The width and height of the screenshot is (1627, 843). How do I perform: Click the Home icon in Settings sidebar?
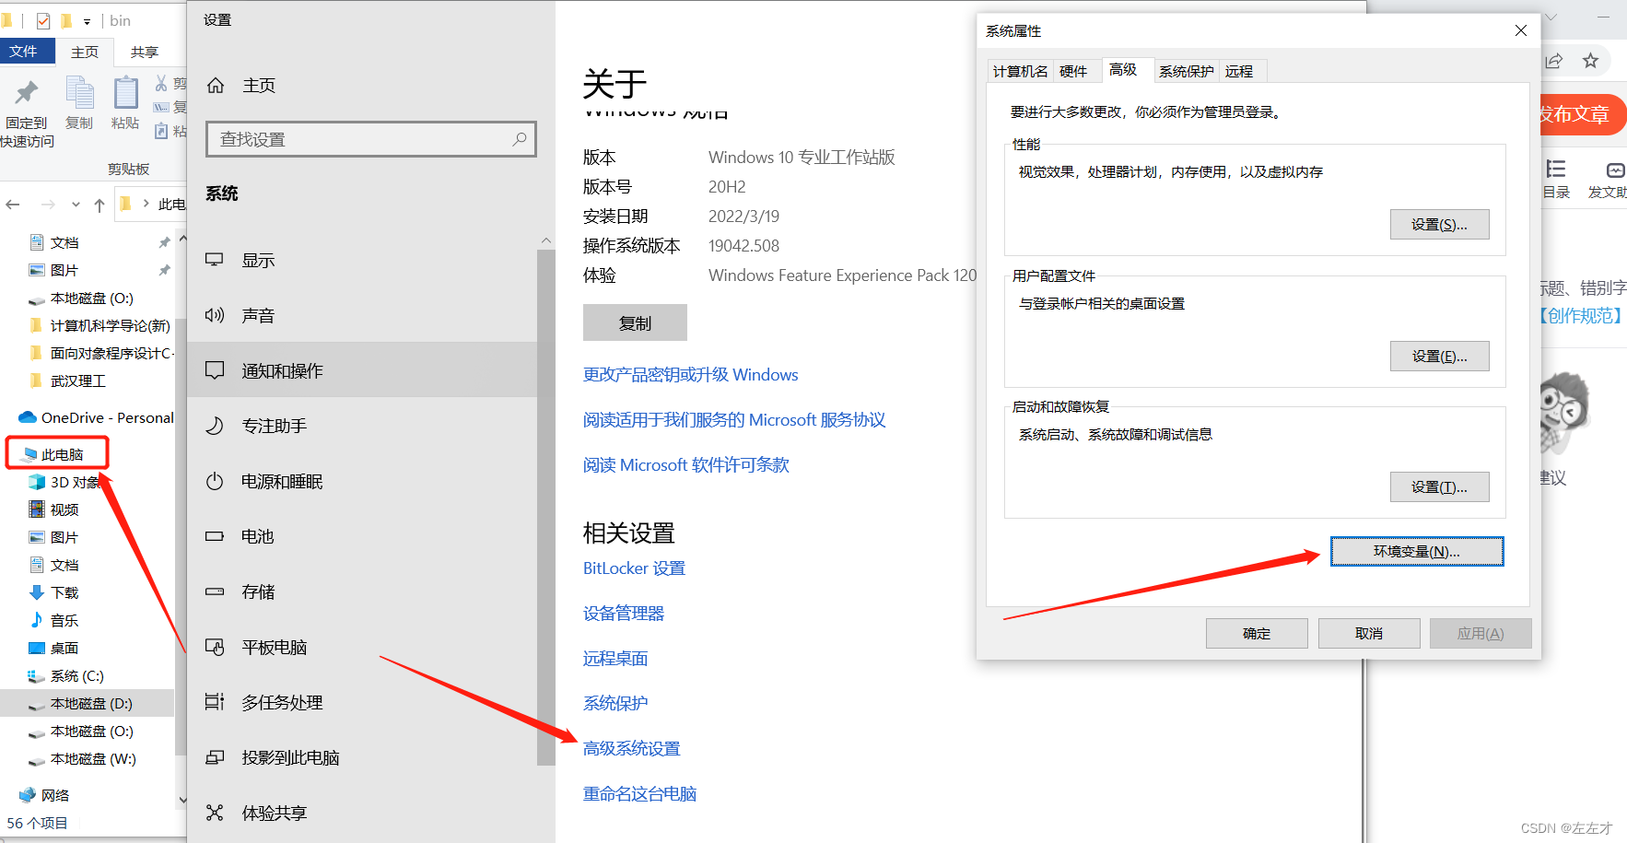[x=216, y=85]
